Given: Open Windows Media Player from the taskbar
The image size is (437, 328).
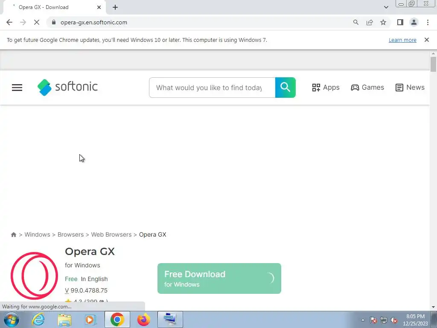Looking at the screenshot, I should click(x=90, y=319).
